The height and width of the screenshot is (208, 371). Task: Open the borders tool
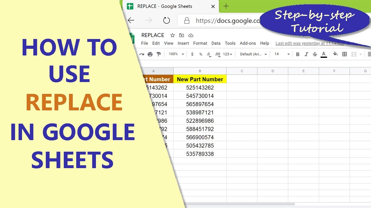tap(345, 54)
